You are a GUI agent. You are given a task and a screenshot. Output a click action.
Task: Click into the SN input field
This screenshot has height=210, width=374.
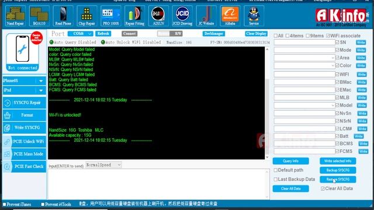click(304, 43)
